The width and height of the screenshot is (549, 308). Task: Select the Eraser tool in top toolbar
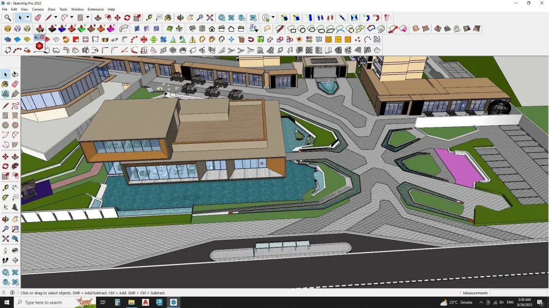click(38, 18)
